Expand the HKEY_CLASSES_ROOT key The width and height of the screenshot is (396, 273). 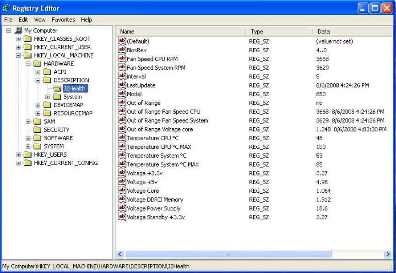(x=18, y=39)
